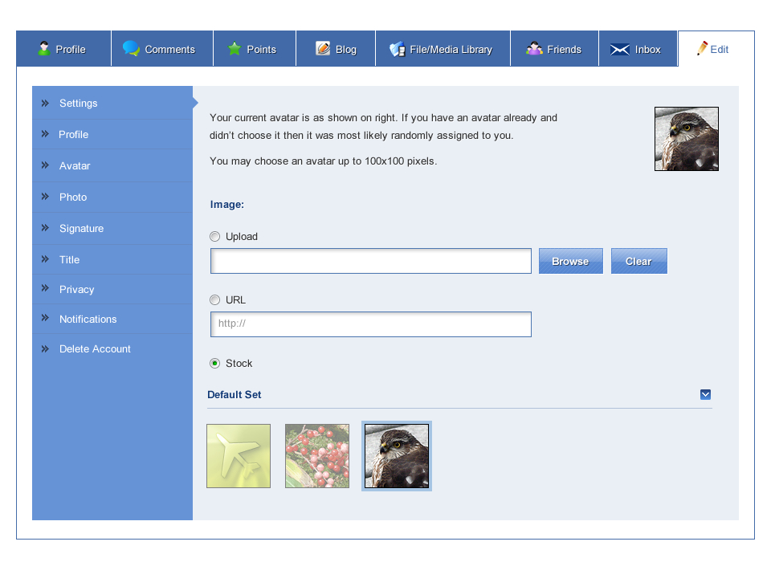Click the http:// URL input field
The height and width of the screenshot is (562, 771).
pyautogui.click(x=370, y=324)
